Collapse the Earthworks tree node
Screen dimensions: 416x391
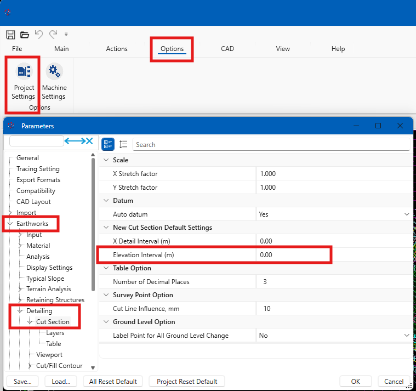(x=10, y=224)
